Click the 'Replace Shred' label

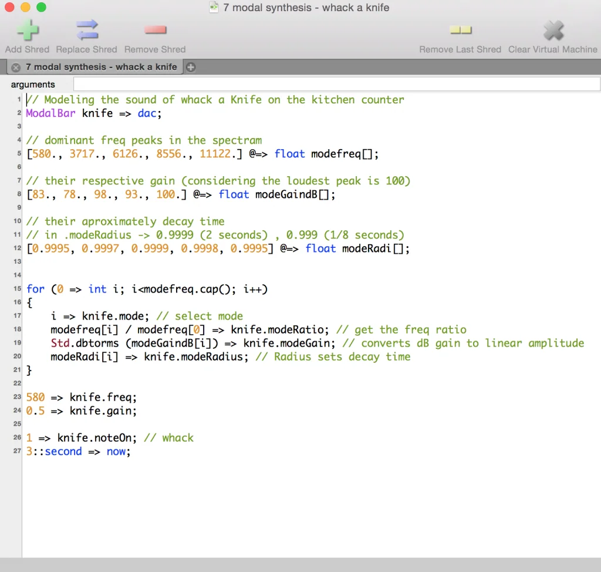point(87,49)
